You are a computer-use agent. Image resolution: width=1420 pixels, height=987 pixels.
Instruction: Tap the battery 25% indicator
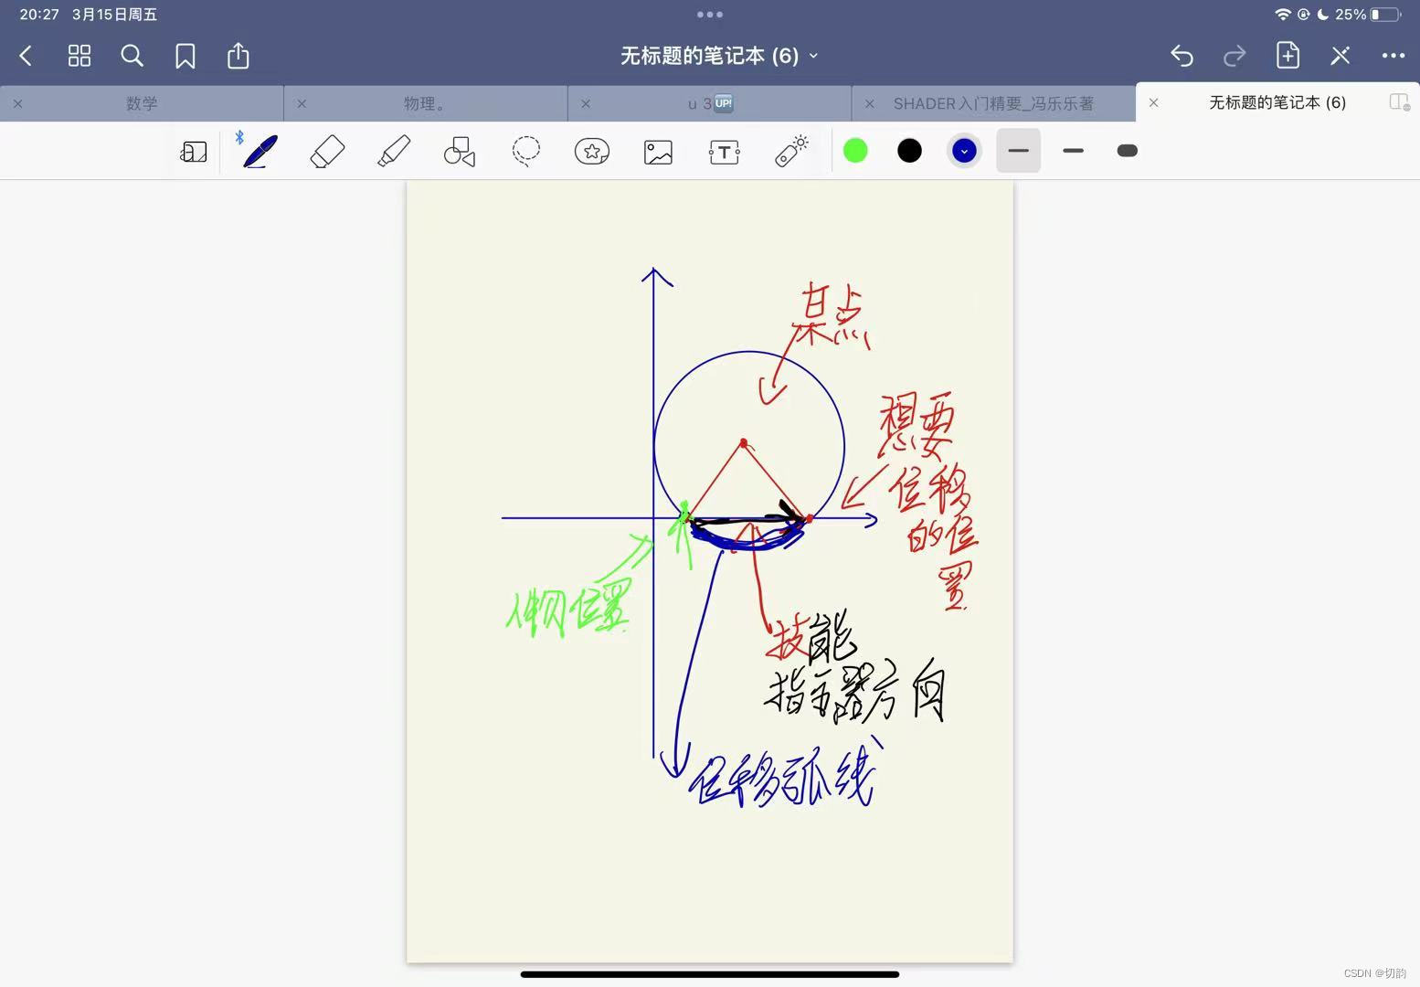(x=1367, y=15)
